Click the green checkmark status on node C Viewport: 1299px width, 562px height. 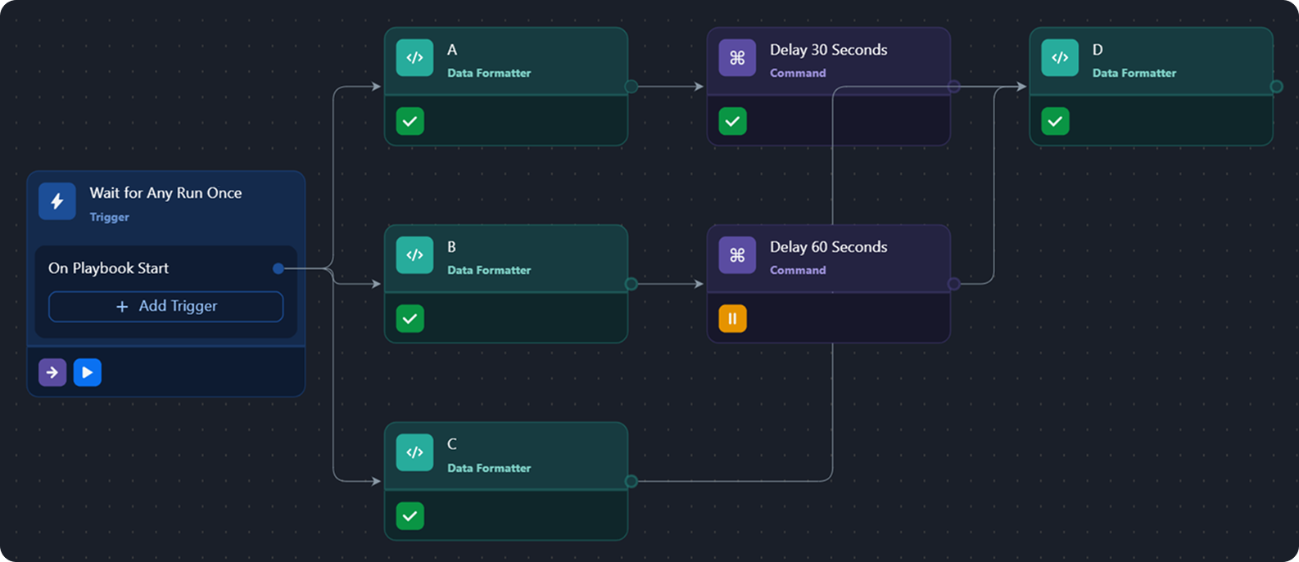tap(410, 516)
